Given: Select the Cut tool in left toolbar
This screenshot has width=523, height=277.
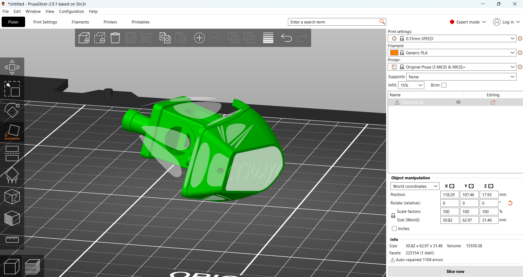Looking at the screenshot, I should click(x=12, y=153).
